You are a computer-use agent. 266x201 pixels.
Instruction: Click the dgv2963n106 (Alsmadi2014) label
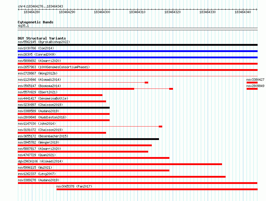coord(40,161)
